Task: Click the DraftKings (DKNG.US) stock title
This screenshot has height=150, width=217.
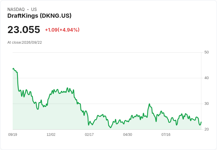Action: tap(40, 16)
